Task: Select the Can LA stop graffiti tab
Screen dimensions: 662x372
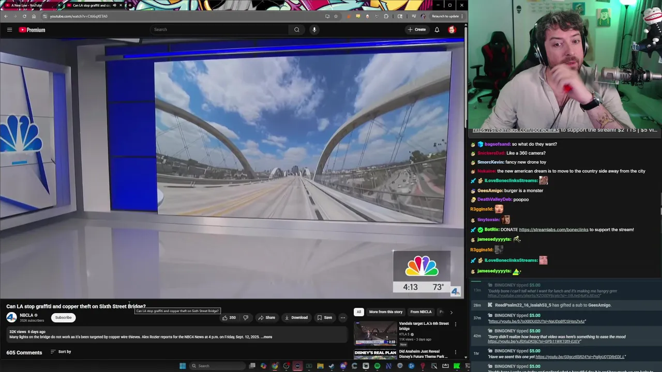Action: (93, 5)
